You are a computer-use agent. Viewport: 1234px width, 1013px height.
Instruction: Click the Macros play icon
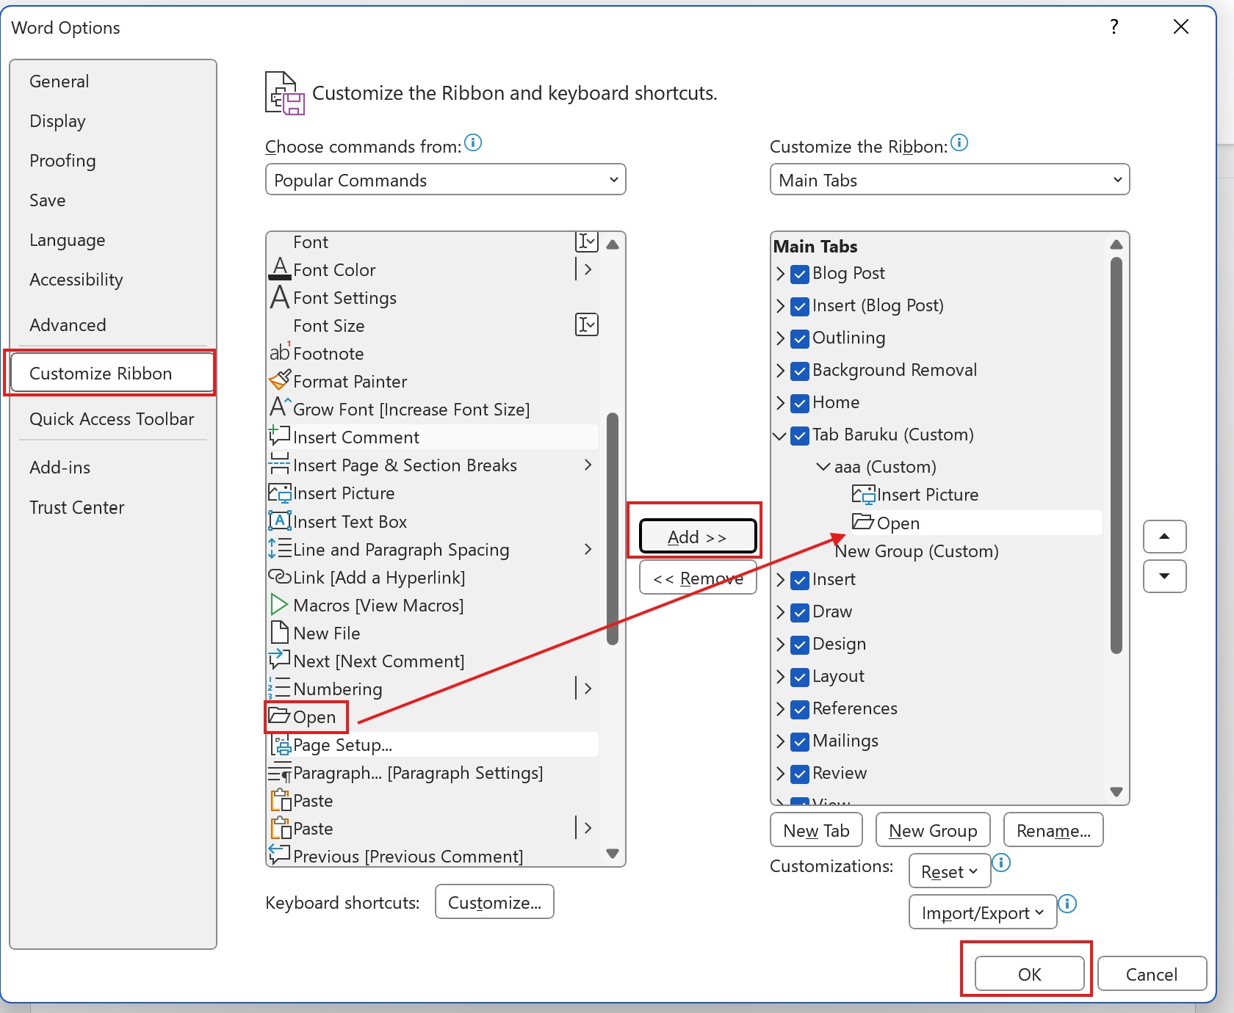tap(279, 605)
